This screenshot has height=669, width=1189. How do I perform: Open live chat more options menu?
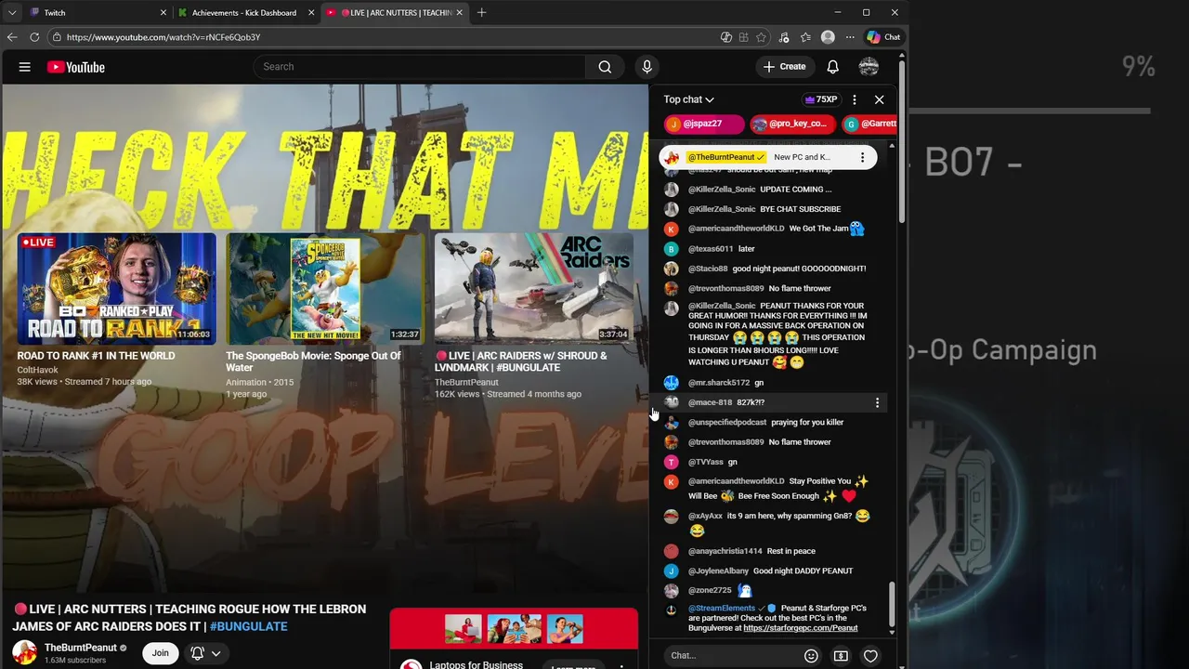(x=855, y=99)
